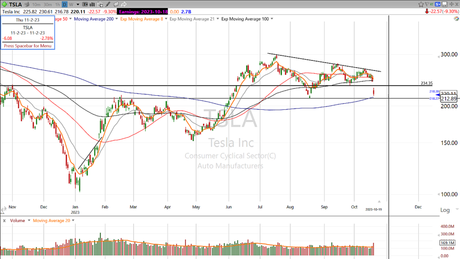The image size is (460, 259).
Task: Click the 400.0M volume axis label
Action: [448, 226]
